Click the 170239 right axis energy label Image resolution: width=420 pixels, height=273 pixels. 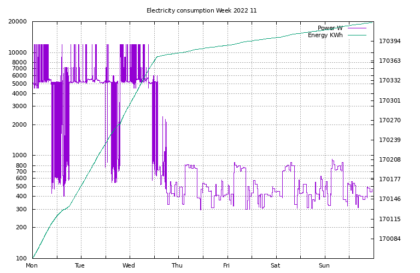pos(390,140)
